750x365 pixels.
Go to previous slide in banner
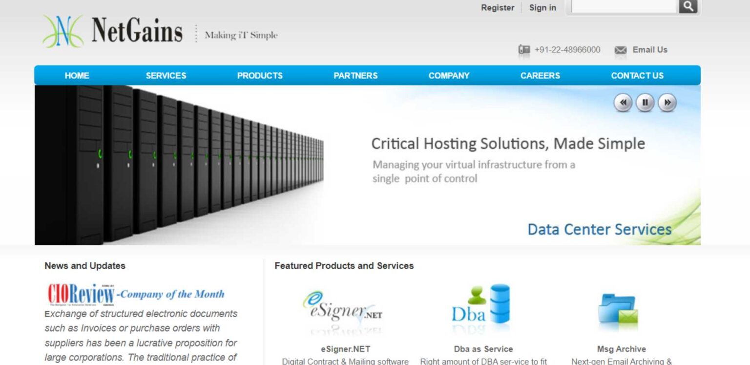coord(623,103)
